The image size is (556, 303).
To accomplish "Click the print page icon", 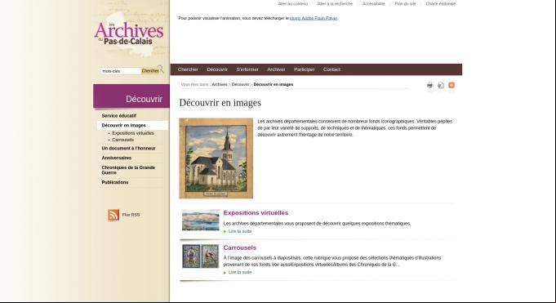I will click(x=429, y=85).
